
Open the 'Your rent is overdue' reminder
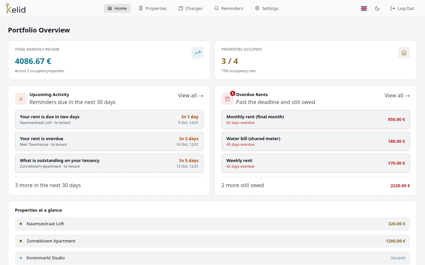pyautogui.click(x=109, y=141)
